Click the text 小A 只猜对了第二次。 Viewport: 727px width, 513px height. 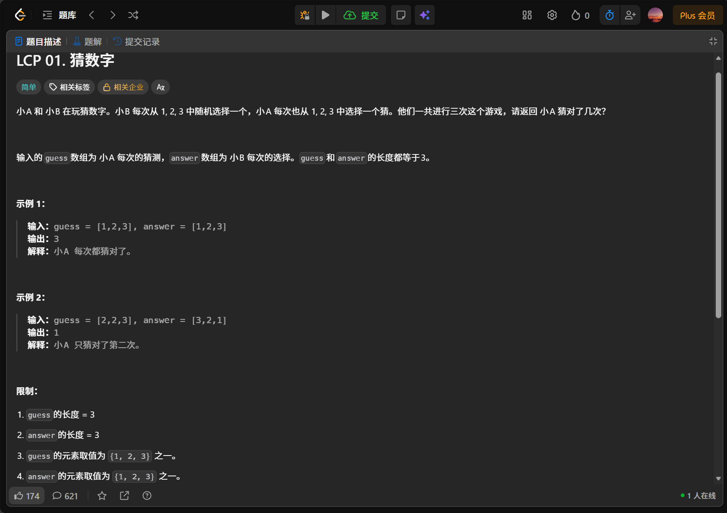point(97,345)
